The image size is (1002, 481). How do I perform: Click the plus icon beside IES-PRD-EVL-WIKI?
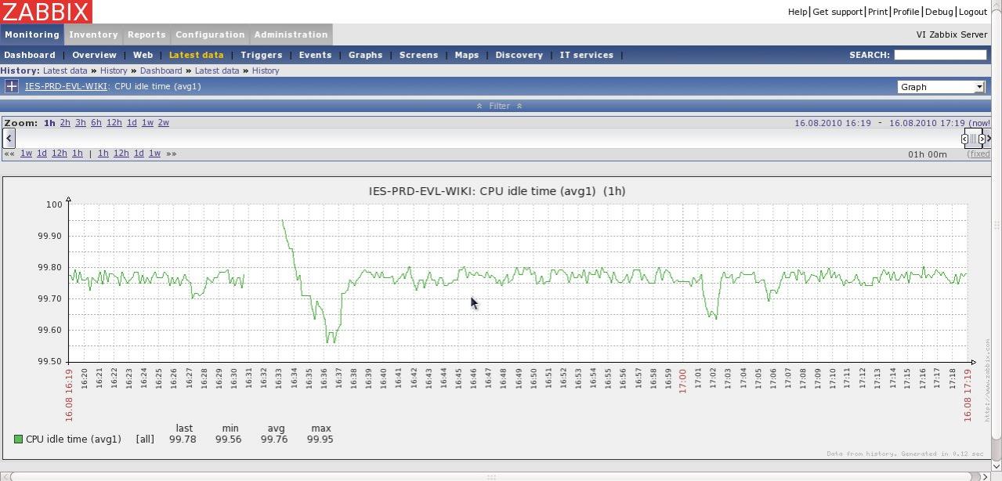pos(12,86)
